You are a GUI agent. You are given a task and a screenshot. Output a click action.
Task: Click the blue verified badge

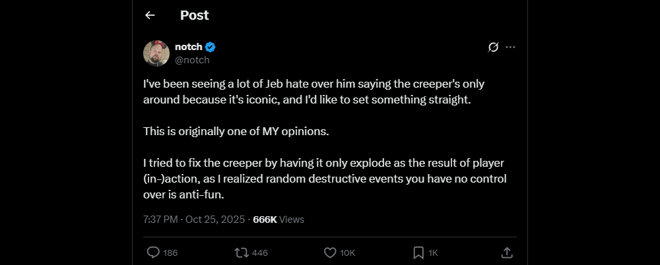(211, 47)
